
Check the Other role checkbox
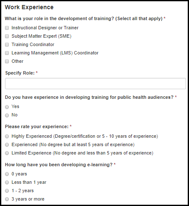(x=7, y=62)
